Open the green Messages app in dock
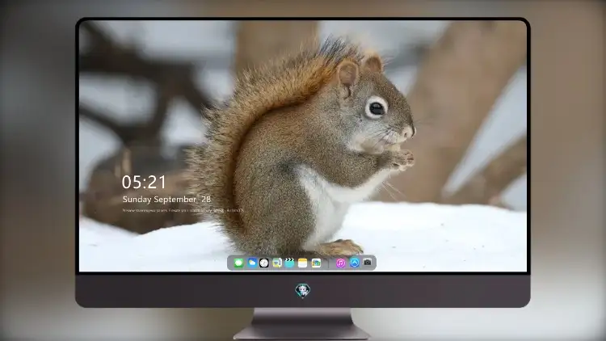The width and height of the screenshot is (606, 341). 238,263
